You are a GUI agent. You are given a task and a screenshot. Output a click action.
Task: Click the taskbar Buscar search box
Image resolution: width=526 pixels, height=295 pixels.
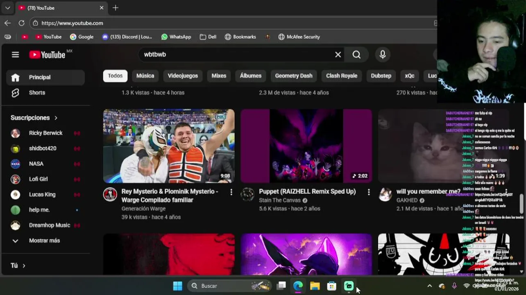click(x=229, y=286)
